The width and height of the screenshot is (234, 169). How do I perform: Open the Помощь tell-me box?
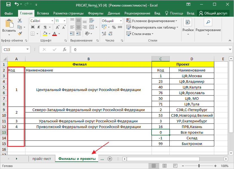click(x=174, y=13)
